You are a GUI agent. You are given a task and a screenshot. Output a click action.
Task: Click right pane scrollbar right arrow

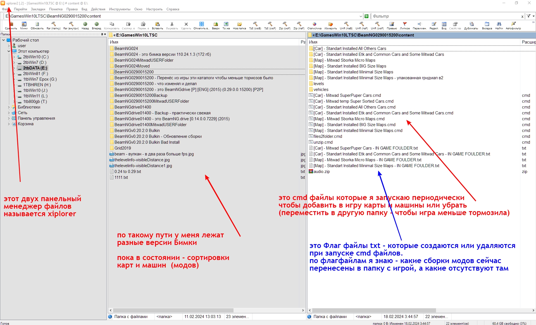pyautogui.click(x=533, y=310)
